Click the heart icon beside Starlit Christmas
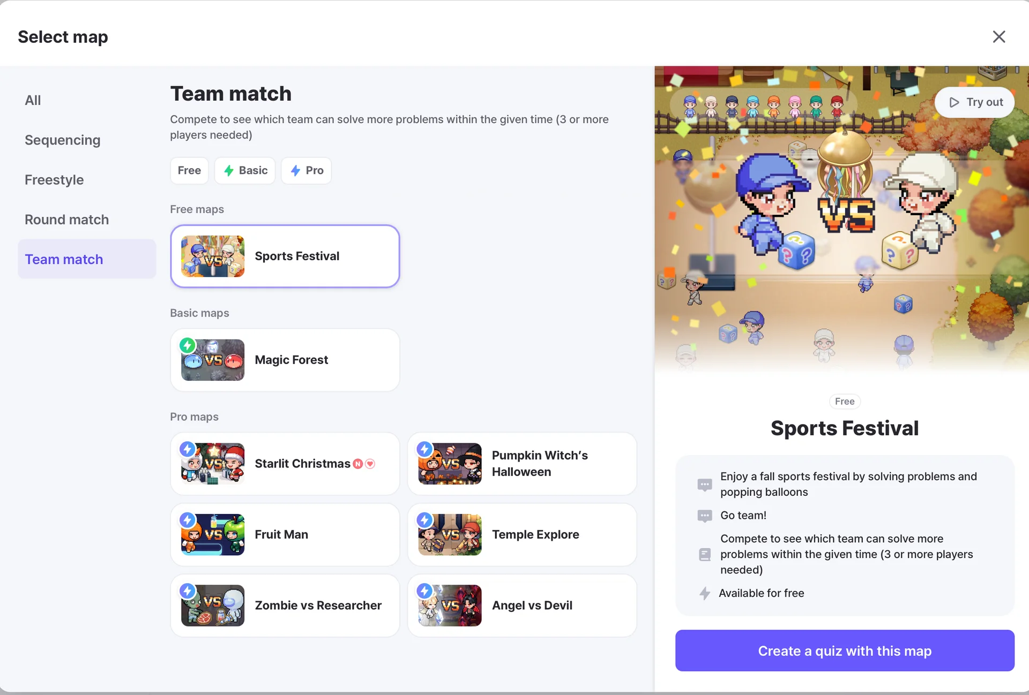This screenshot has width=1029, height=695. (370, 464)
